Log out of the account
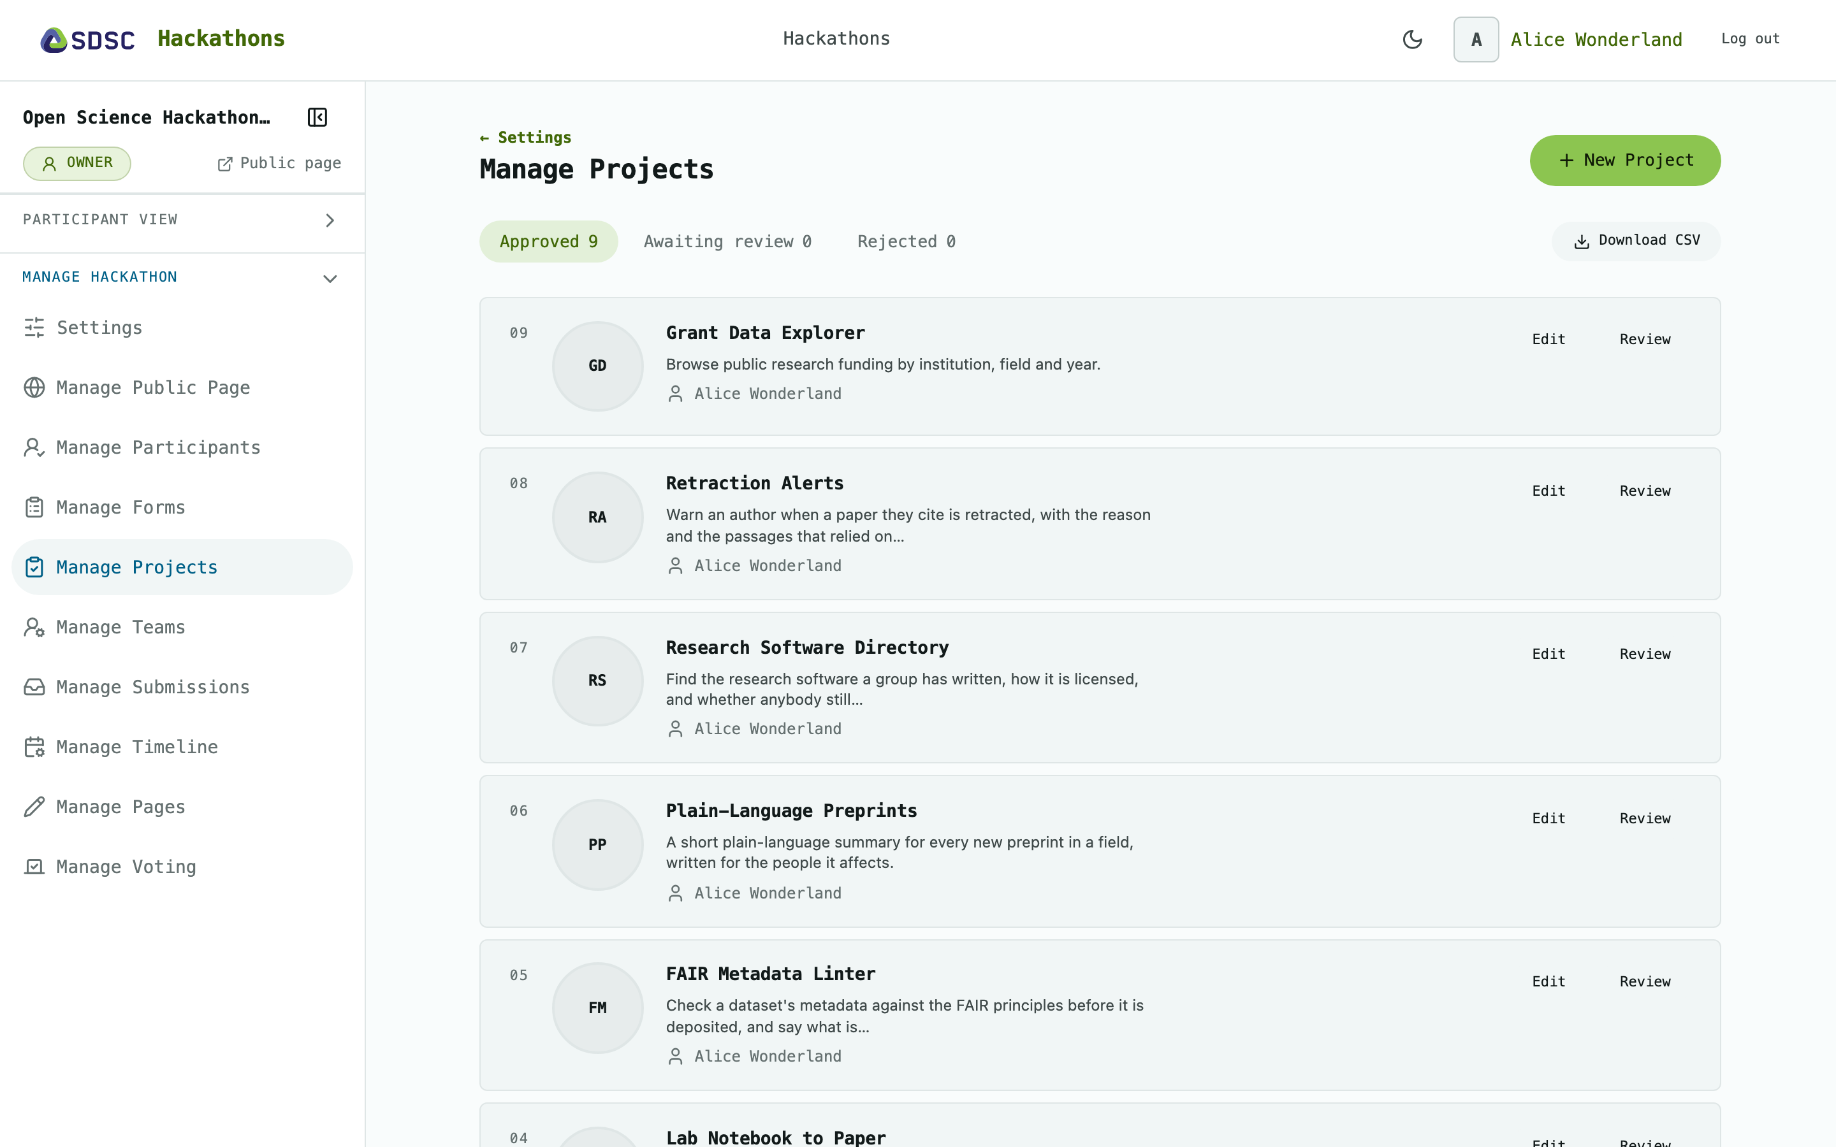Screen dimensions: 1836x1147 [1751, 39]
